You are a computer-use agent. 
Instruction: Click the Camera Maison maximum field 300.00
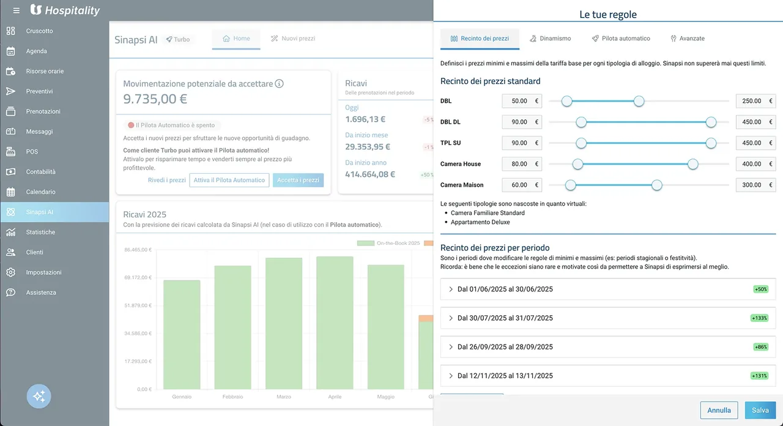pyautogui.click(x=755, y=185)
